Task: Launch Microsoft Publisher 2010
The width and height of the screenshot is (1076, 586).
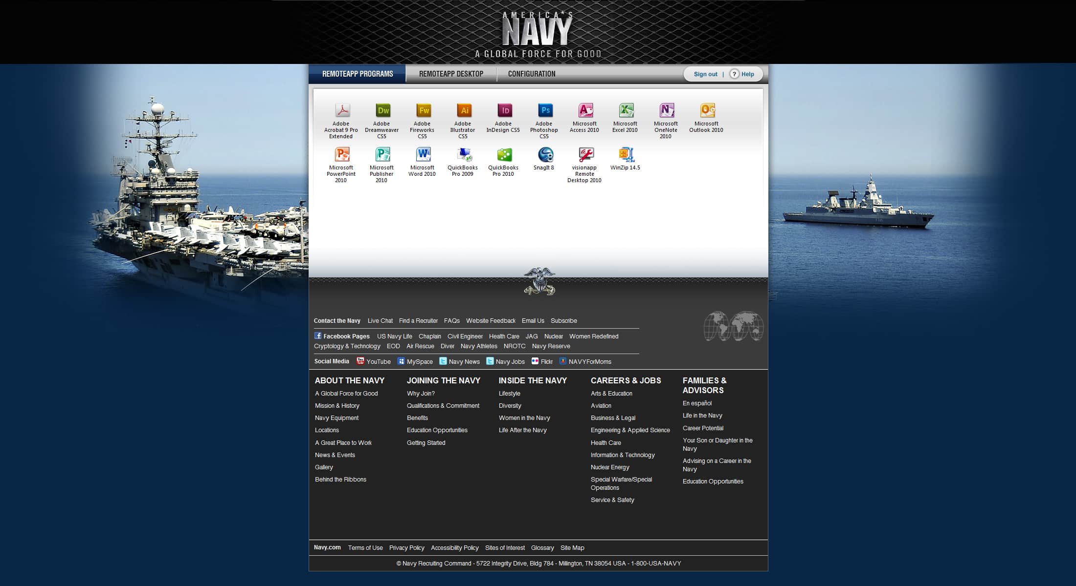Action: (382, 165)
